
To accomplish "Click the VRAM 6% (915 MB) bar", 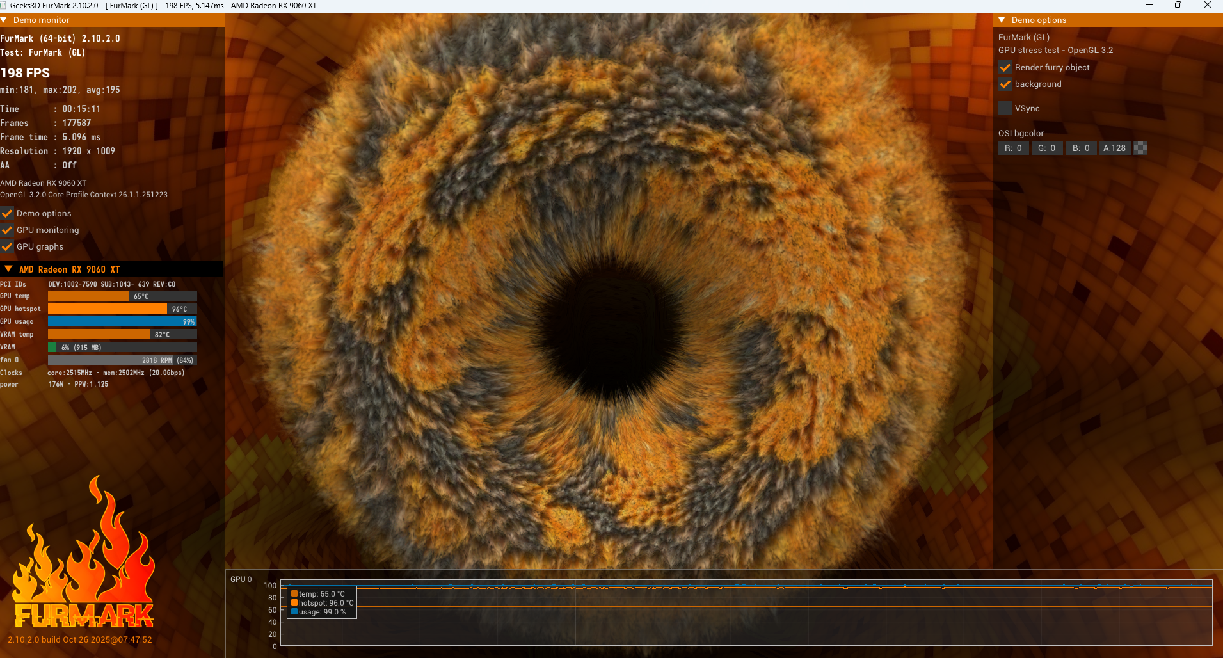I will (122, 347).
